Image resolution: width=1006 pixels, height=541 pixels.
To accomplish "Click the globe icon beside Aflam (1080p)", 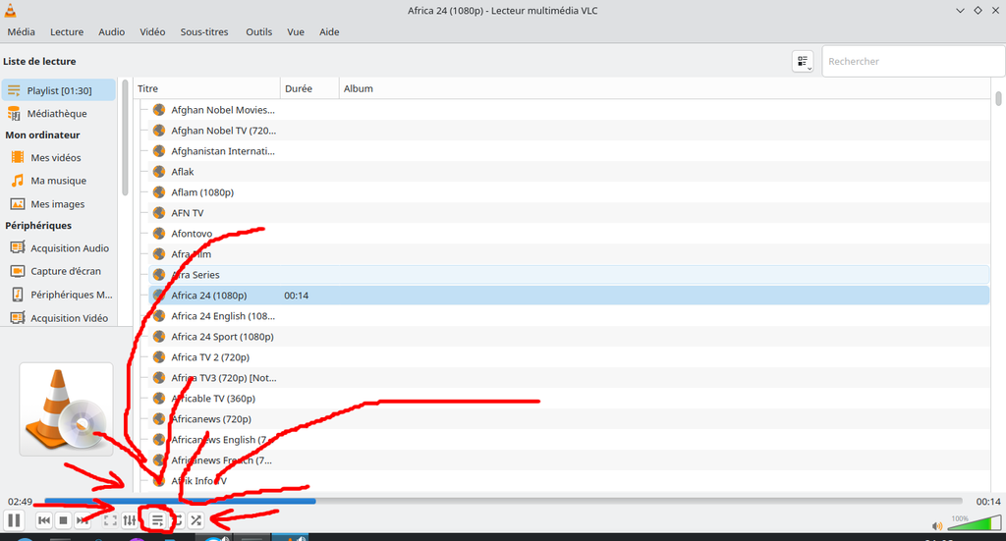I will (159, 192).
